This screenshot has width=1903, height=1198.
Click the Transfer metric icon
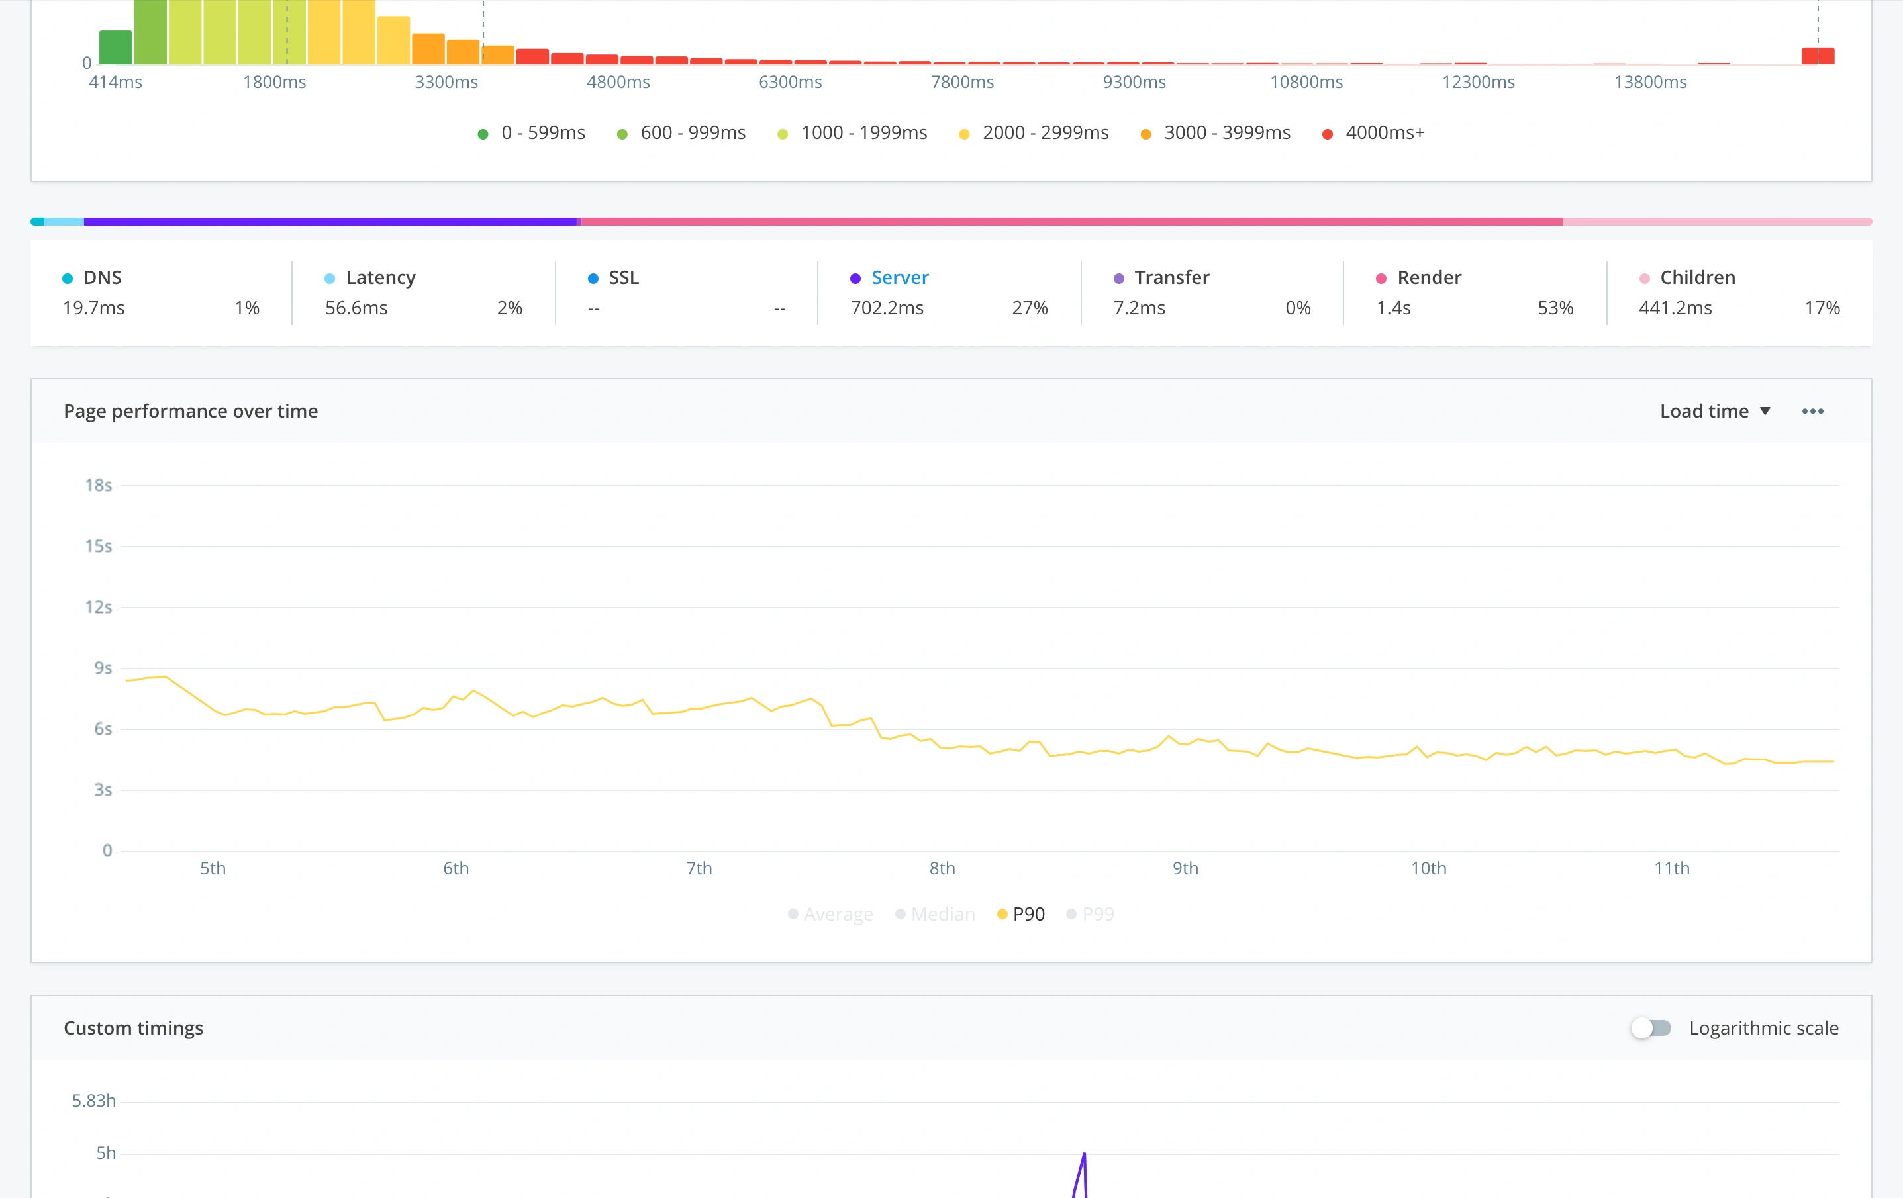(1118, 277)
